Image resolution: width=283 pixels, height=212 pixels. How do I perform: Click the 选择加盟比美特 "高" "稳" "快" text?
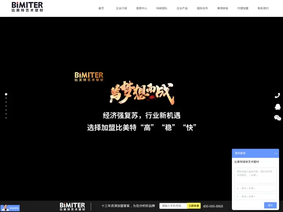click(x=141, y=128)
